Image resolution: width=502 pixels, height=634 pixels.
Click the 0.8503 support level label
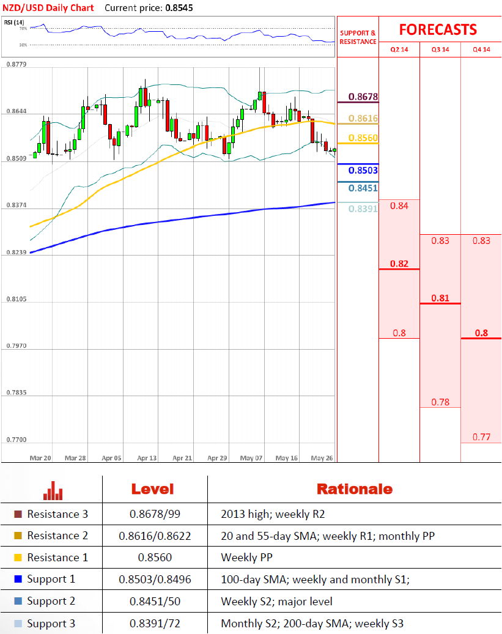click(363, 170)
